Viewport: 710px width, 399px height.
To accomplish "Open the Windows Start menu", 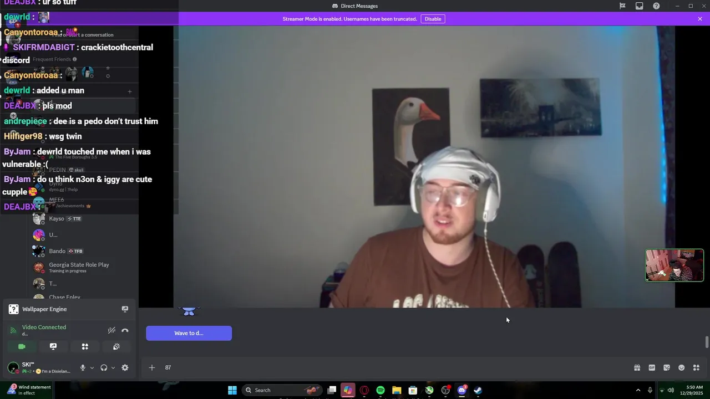I will [232, 390].
